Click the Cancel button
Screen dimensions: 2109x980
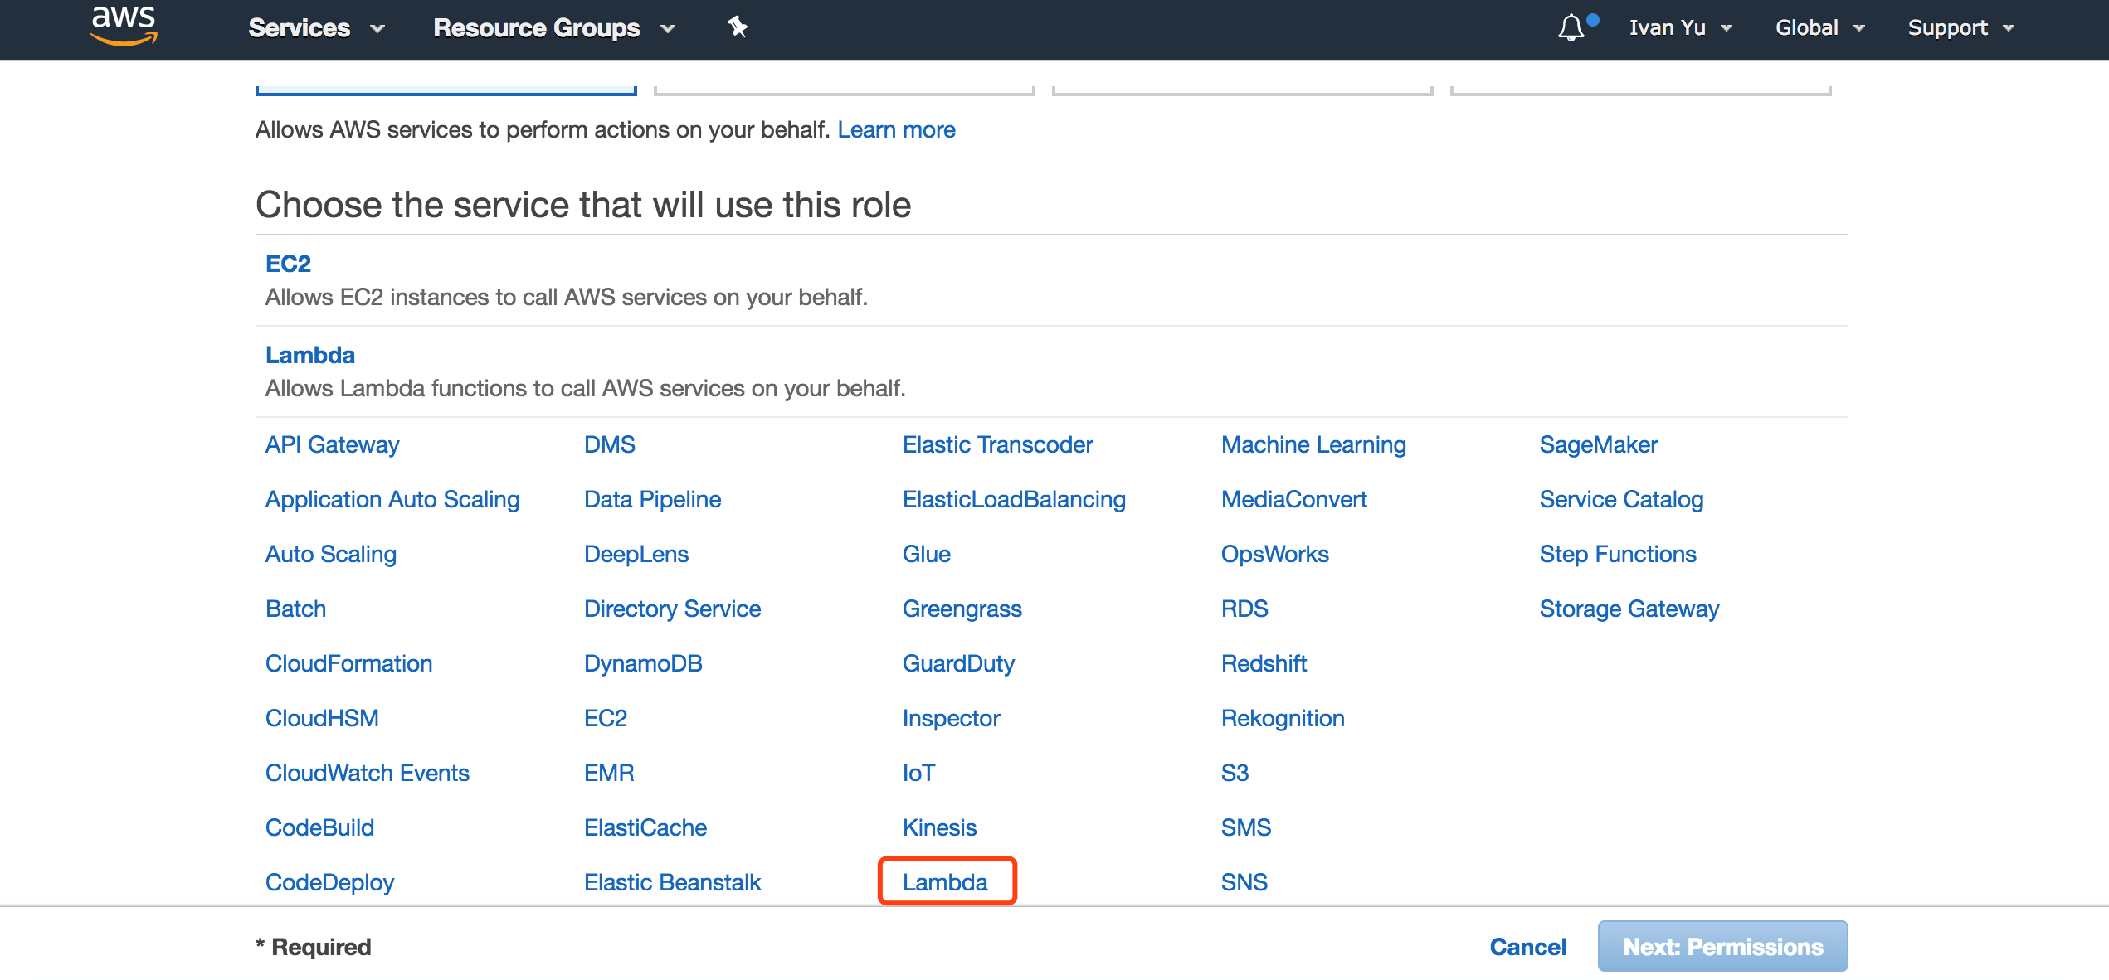(1527, 947)
